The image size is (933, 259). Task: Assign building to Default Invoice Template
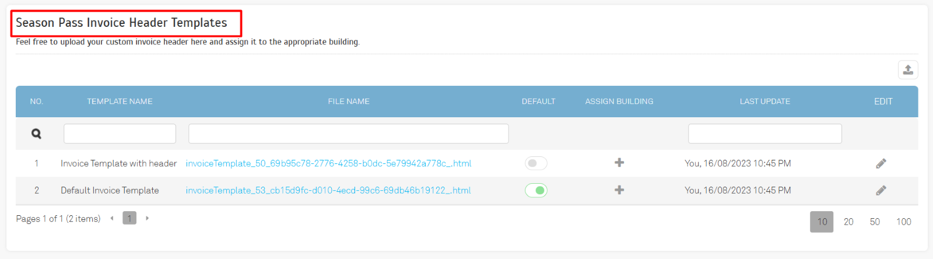(x=619, y=190)
